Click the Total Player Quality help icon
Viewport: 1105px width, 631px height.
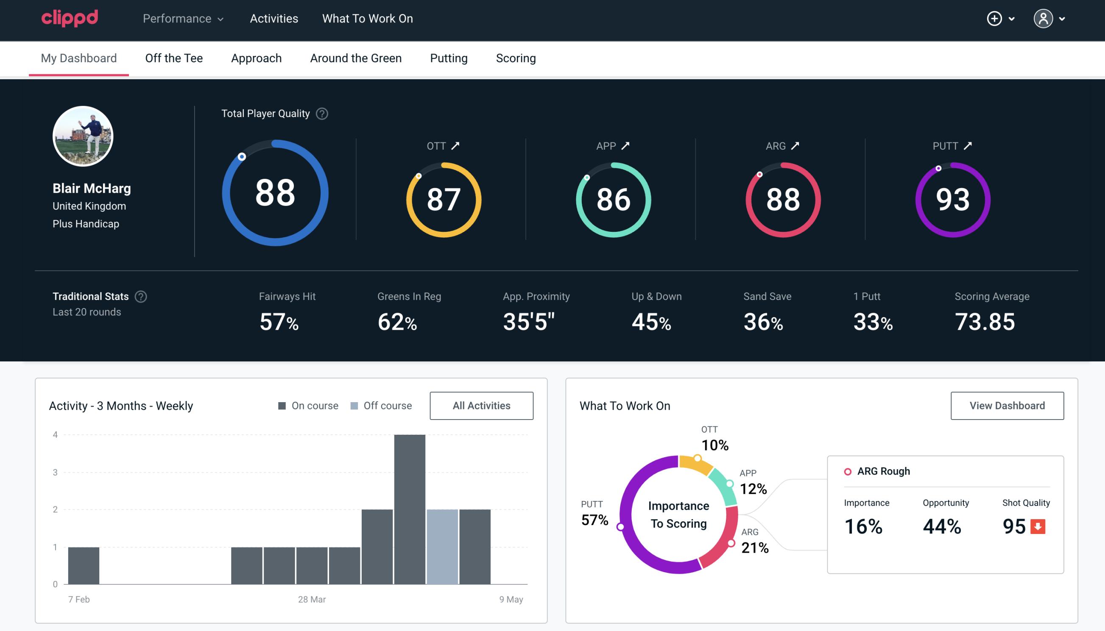point(320,114)
